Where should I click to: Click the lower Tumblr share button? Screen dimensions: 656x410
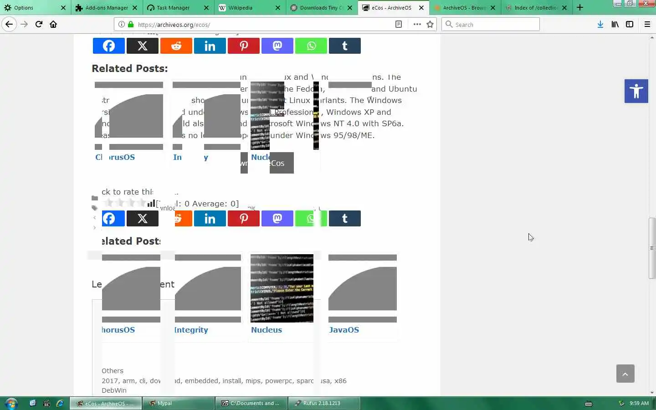point(345,218)
